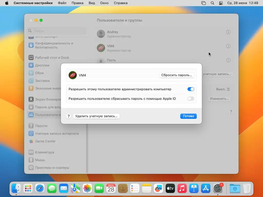
Task: Open the Выкл. popup menu
Action: (x=223, y=89)
